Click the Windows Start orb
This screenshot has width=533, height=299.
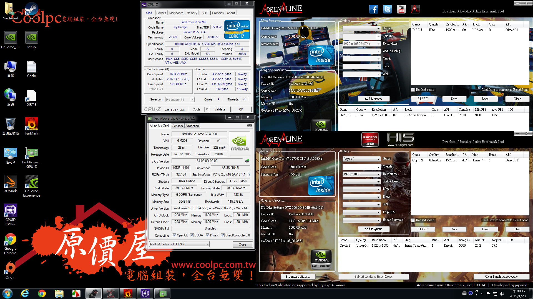(7, 293)
